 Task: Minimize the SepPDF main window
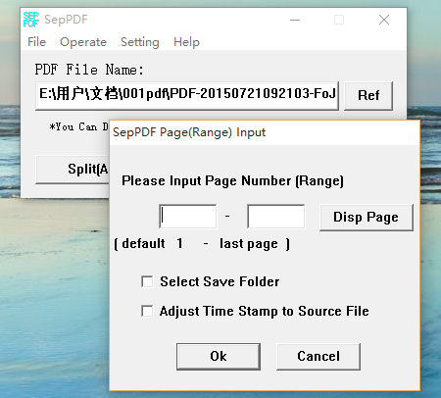295,20
